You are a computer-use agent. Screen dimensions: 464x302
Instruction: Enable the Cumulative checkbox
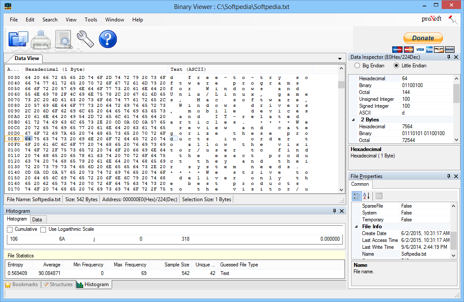10,230
